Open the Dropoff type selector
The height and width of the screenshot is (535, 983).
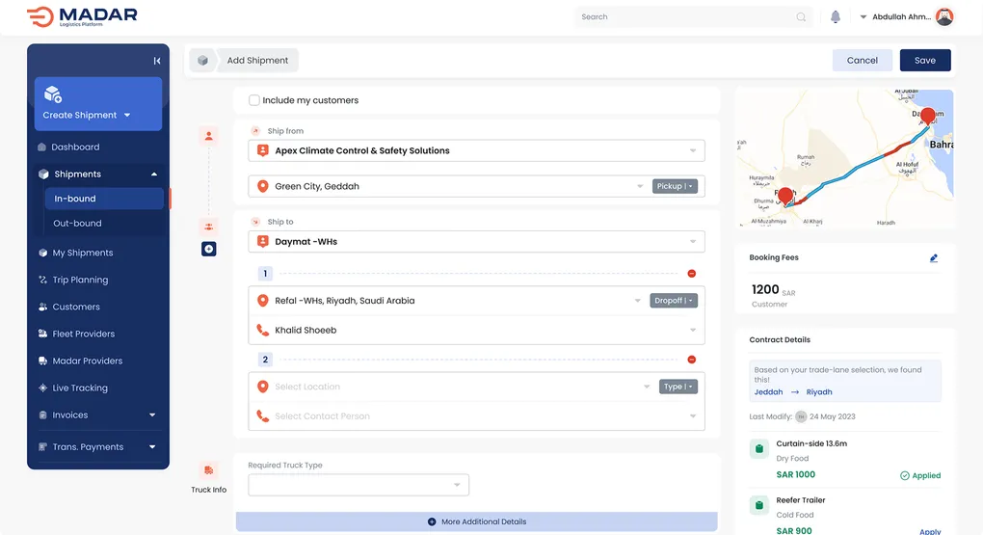[x=673, y=301]
